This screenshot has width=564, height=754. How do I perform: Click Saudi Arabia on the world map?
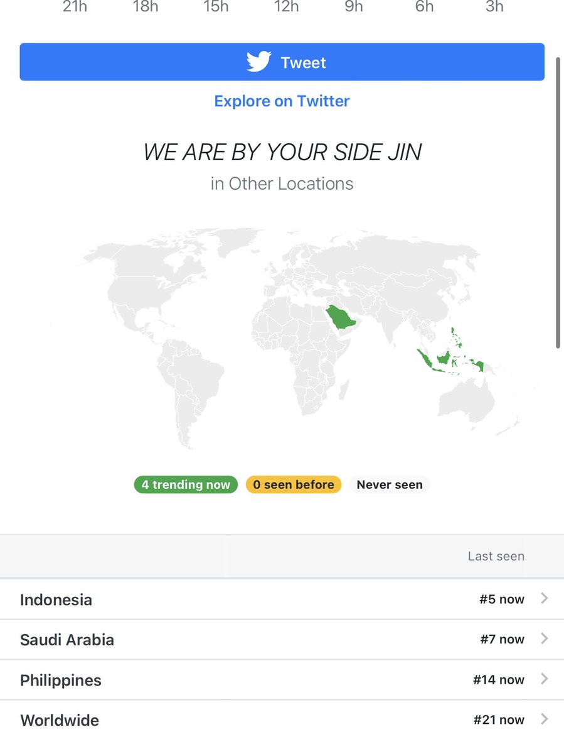(342, 318)
